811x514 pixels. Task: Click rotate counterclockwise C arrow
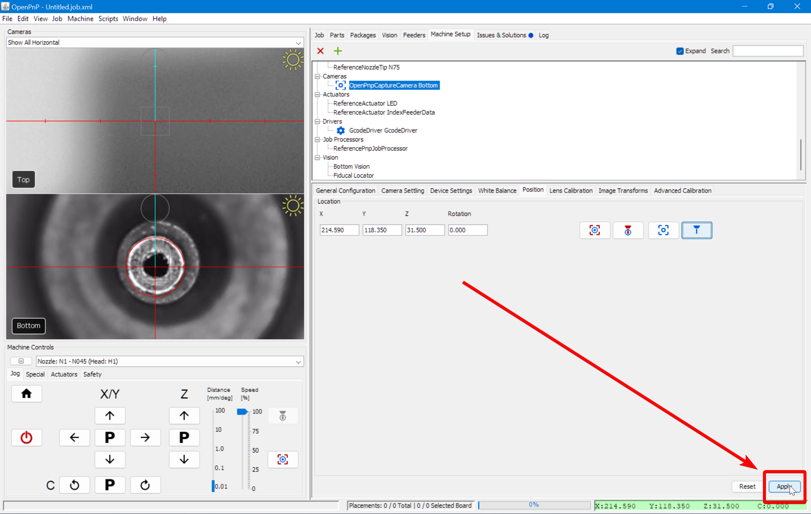click(74, 485)
